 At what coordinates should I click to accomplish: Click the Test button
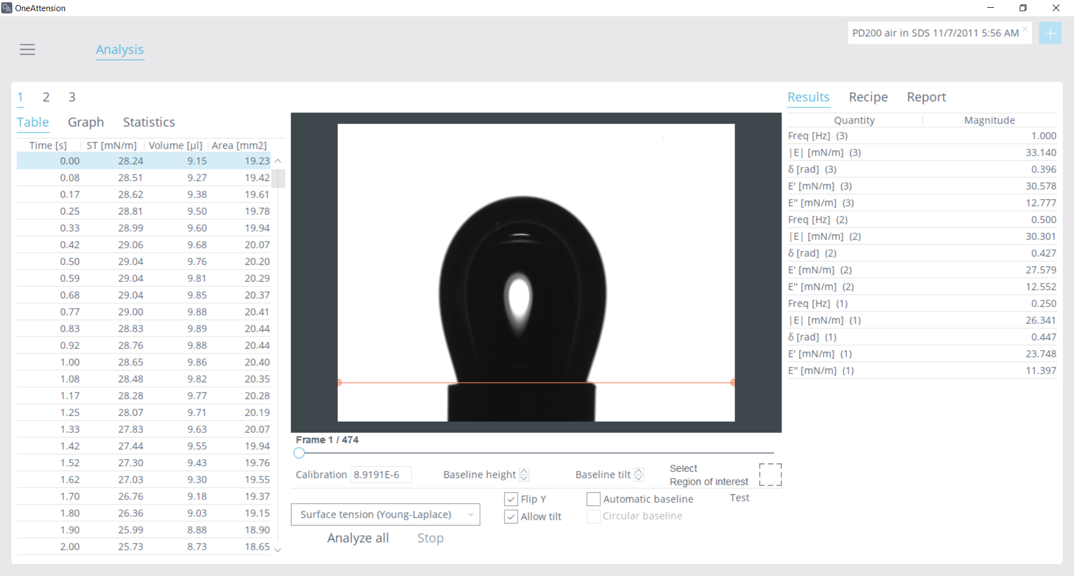pos(739,498)
